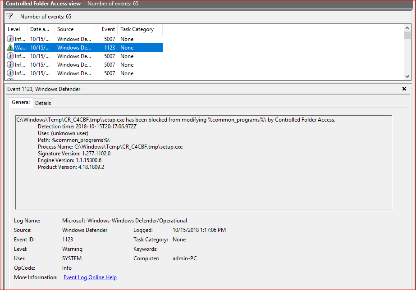
Task: Sort events by the Date column header
Action: pos(41,29)
